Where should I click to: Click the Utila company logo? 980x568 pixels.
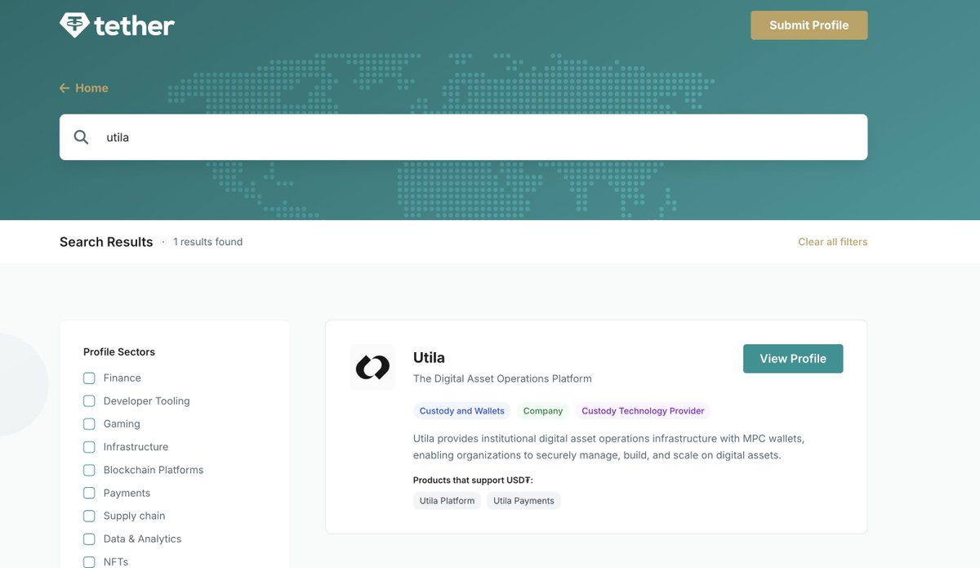click(372, 368)
